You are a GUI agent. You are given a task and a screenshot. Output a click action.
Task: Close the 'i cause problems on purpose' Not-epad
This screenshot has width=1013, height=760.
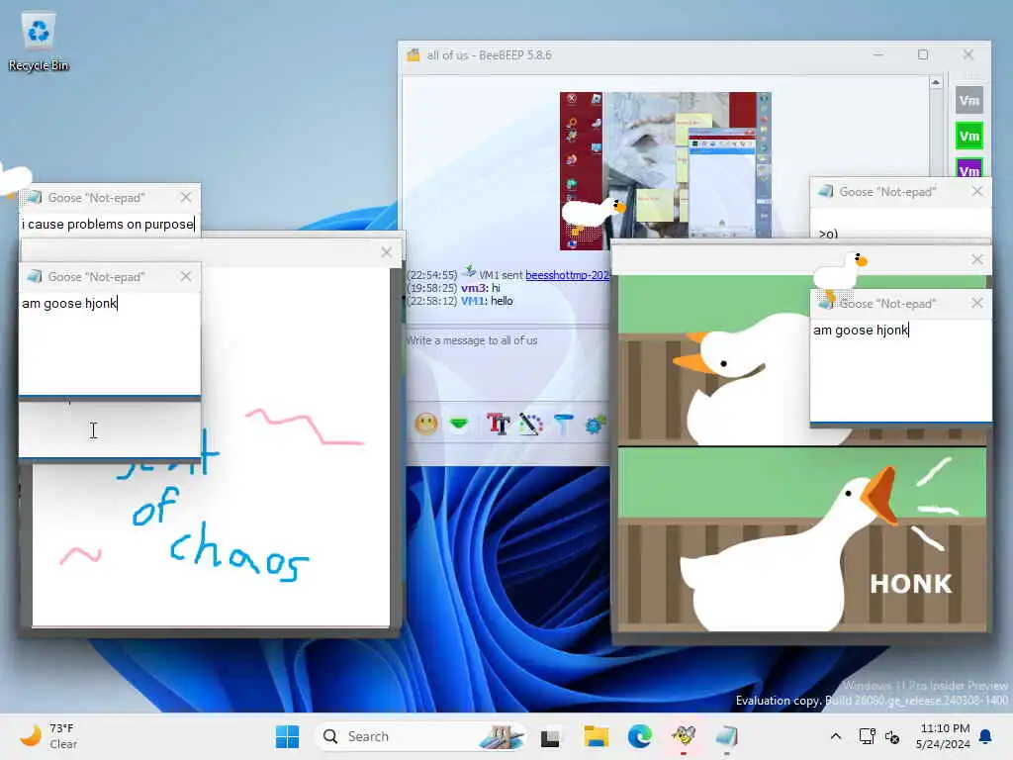click(186, 197)
